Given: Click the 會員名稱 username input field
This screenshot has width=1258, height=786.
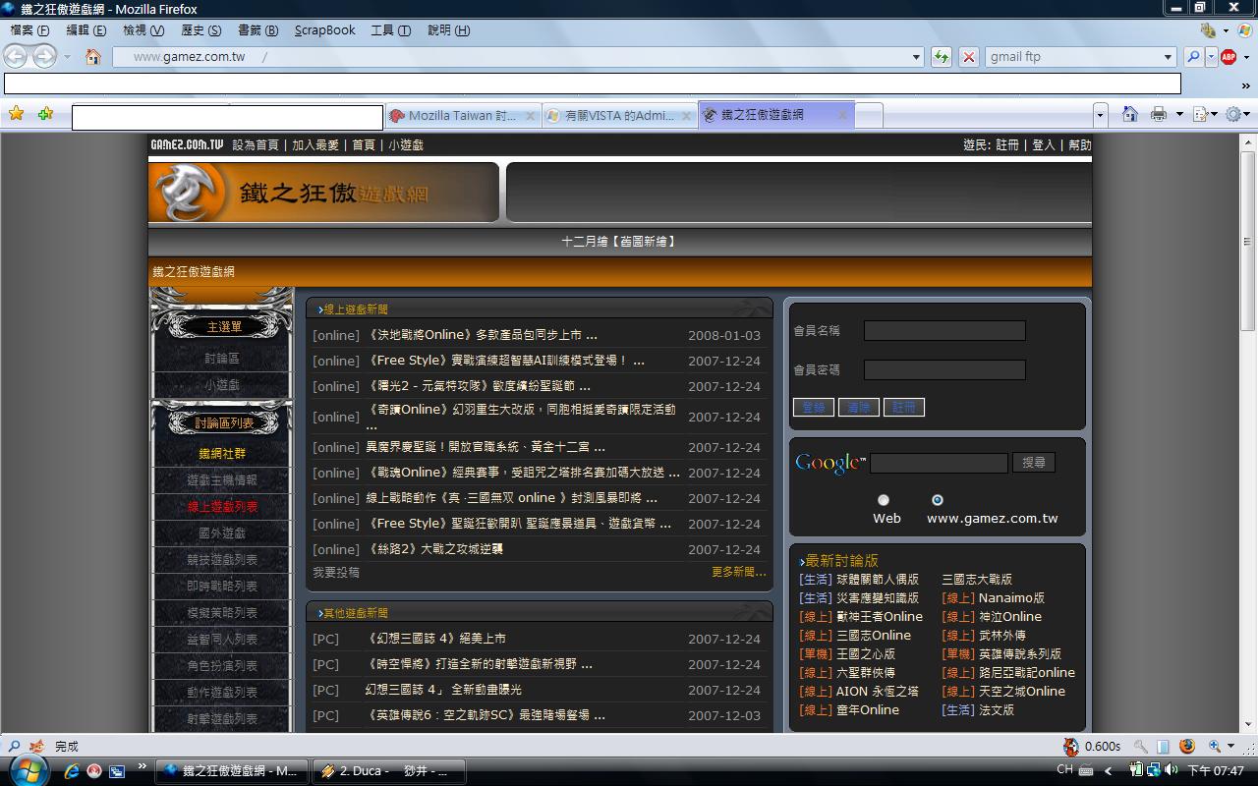Looking at the screenshot, I should (944, 331).
